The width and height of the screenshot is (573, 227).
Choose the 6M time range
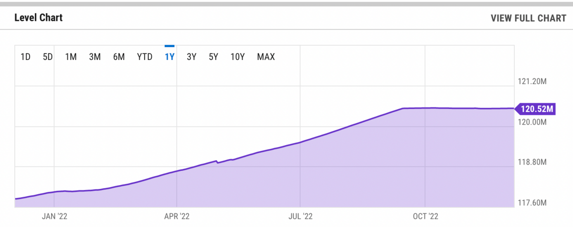point(119,57)
